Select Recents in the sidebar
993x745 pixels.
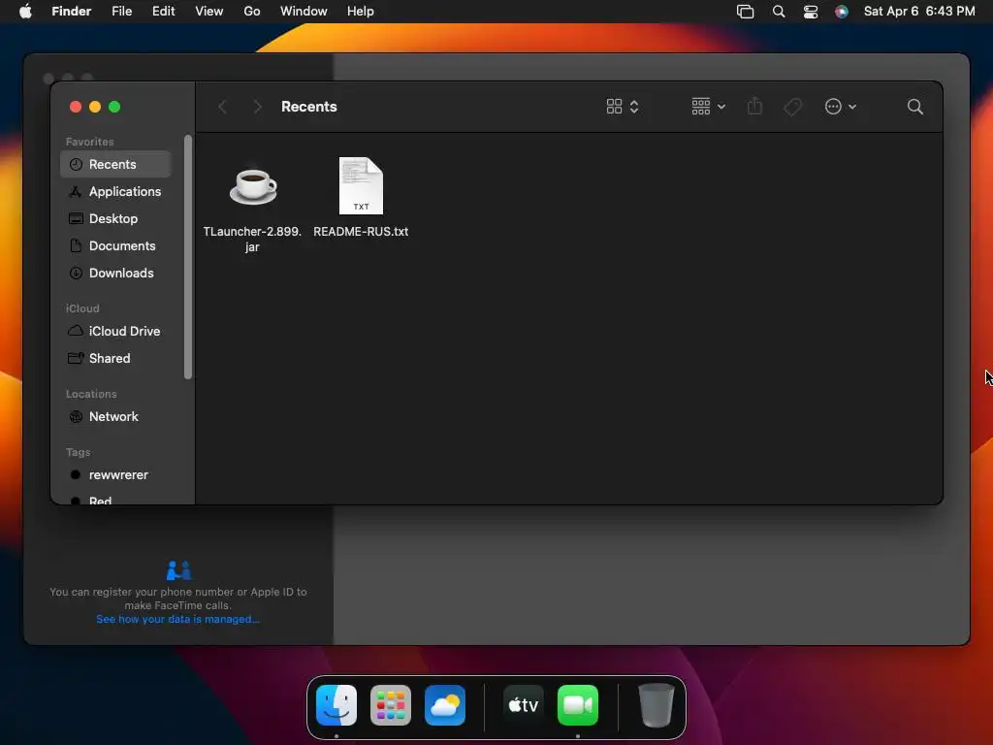pyautogui.click(x=116, y=164)
